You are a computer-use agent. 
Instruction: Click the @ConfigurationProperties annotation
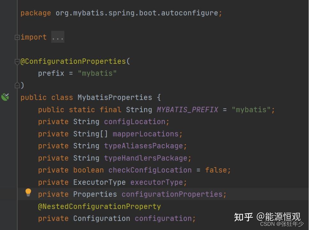point(73,61)
